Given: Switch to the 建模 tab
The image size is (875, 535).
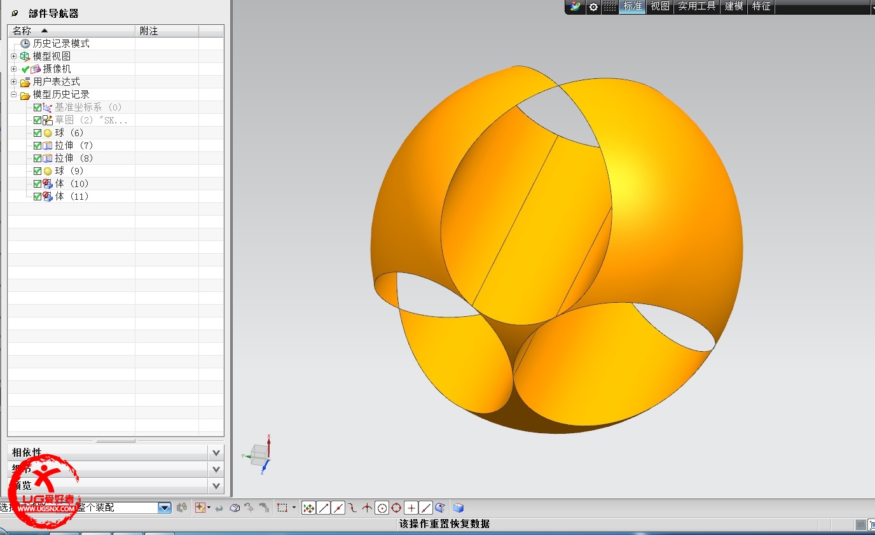Looking at the screenshot, I should click(x=734, y=6).
